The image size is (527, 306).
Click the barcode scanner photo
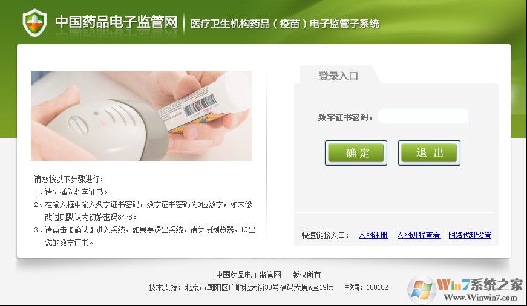142,116
